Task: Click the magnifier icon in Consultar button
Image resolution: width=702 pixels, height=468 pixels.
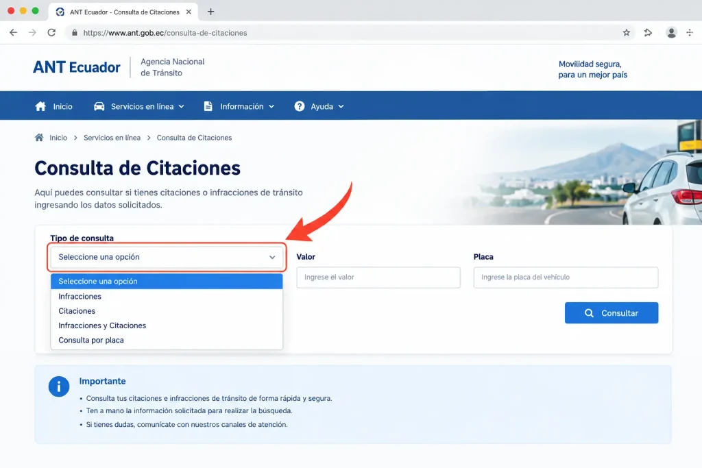Action: [x=589, y=313]
